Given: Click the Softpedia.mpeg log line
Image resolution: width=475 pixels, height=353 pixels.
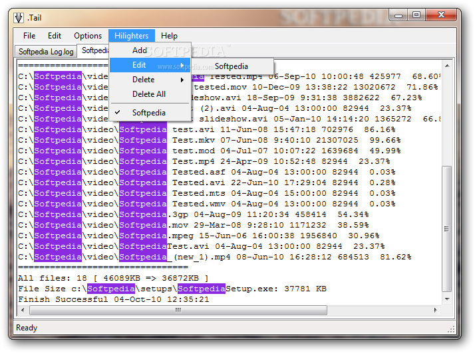Looking at the screenshot, I should (x=199, y=236).
